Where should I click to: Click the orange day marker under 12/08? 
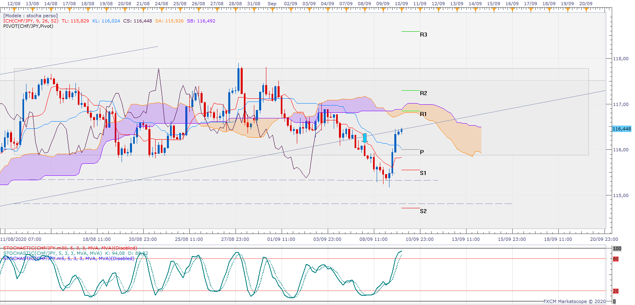(x=14, y=8)
